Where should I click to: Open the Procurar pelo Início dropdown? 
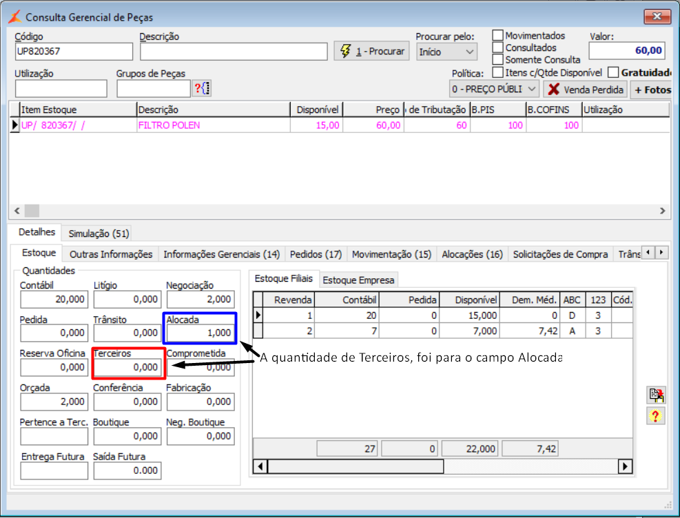pyautogui.click(x=446, y=52)
